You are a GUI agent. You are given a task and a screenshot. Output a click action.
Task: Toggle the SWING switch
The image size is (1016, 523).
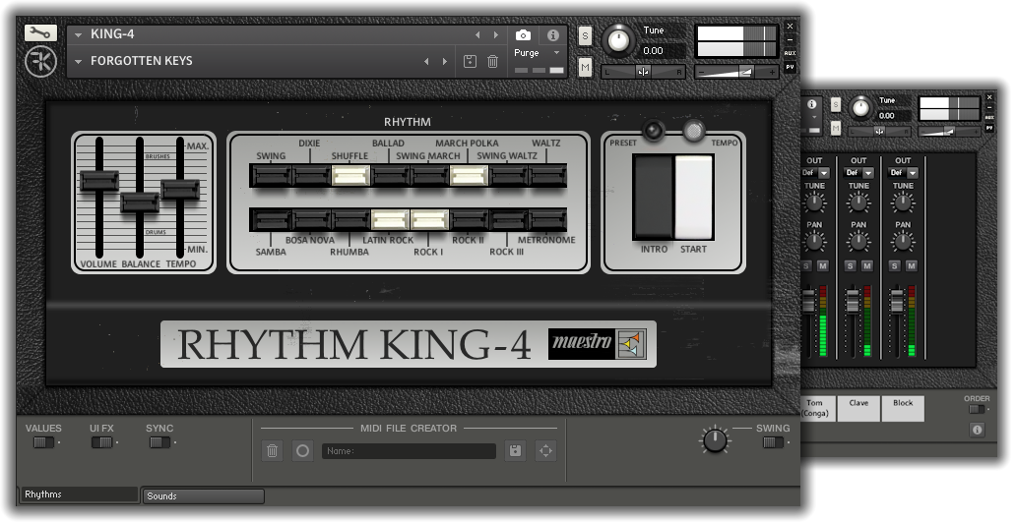tap(773, 442)
